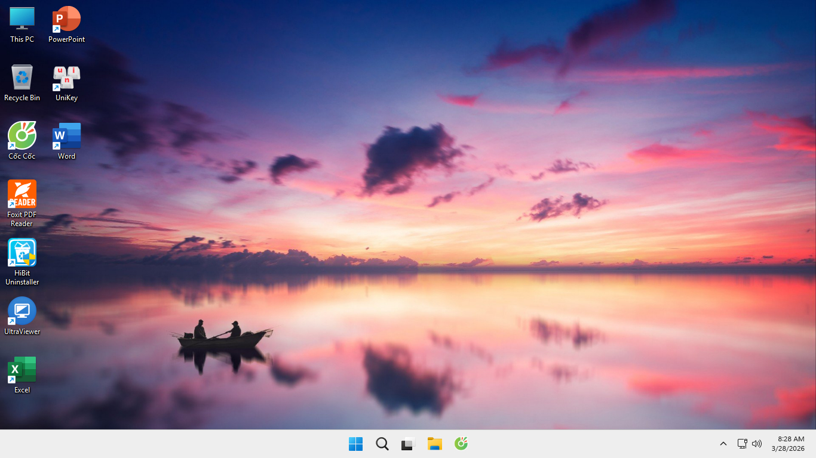This screenshot has height=458, width=816.
Task: Expand the hidden system tray icons chevron
Action: pos(723,444)
